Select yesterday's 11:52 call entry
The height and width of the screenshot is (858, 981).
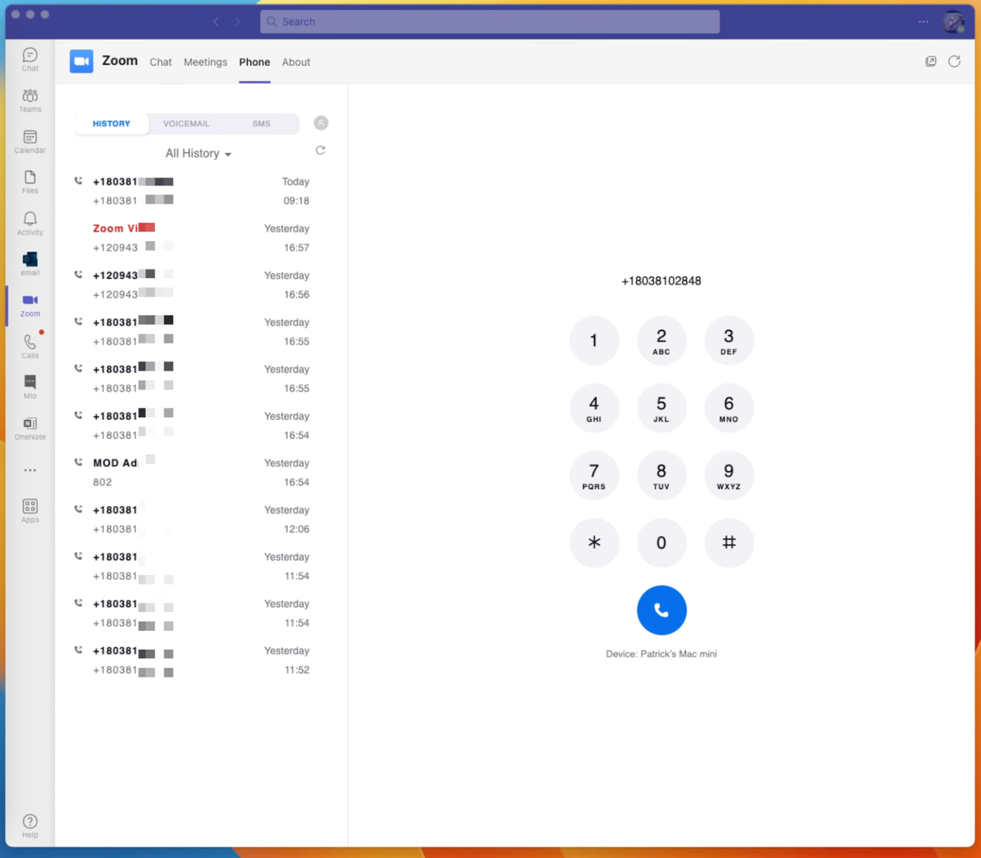pos(192,660)
